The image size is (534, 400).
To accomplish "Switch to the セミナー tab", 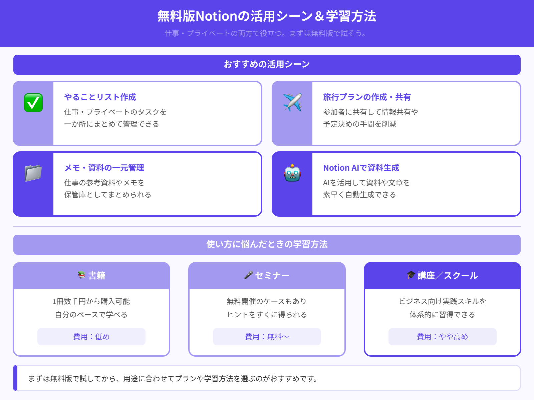I will pos(267,275).
